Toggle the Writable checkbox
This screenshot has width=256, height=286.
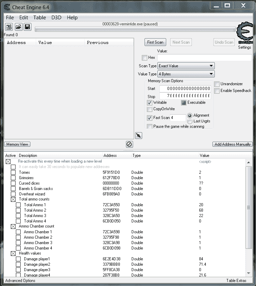(x=150, y=103)
